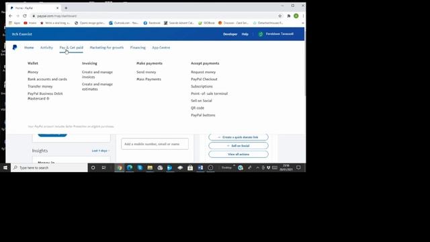
Task: Open Money under Wallet
Action: (33, 72)
